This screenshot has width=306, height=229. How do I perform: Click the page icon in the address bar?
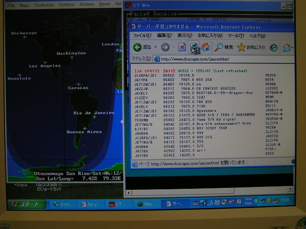(x=157, y=59)
